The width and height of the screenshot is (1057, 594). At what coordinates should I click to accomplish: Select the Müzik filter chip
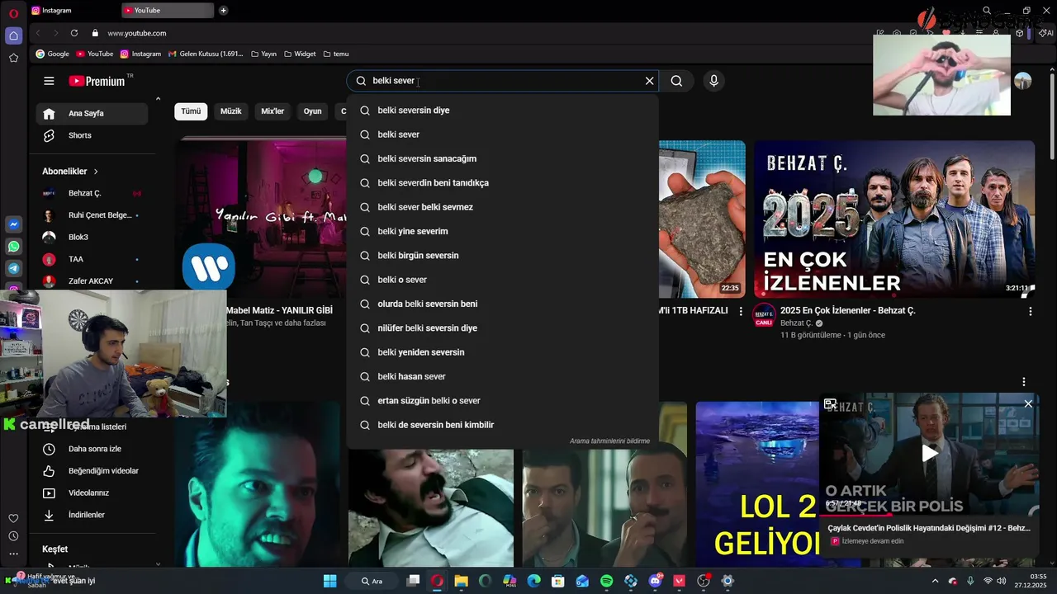[230, 111]
